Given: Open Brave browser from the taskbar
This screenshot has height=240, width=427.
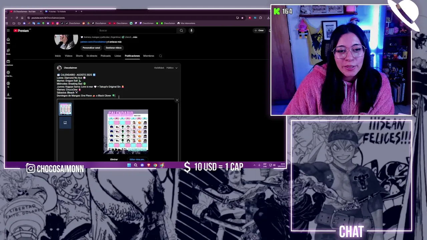Looking at the screenshot, I should [149, 165].
